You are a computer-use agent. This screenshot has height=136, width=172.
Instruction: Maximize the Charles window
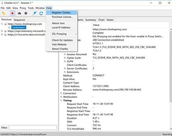click(160, 3)
